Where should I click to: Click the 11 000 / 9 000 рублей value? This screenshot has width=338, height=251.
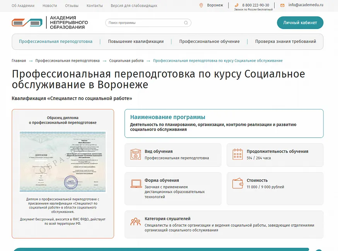point(265,187)
